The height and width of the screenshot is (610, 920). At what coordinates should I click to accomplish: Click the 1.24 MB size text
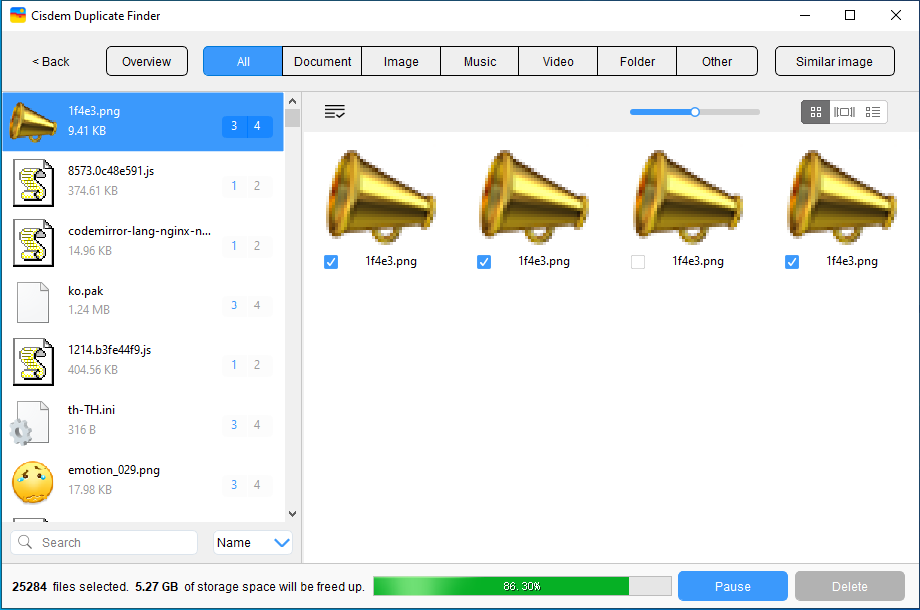pyautogui.click(x=89, y=309)
